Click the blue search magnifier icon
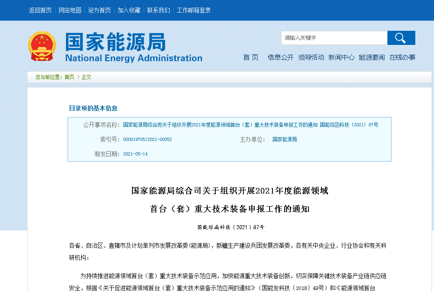 [x=400, y=38]
